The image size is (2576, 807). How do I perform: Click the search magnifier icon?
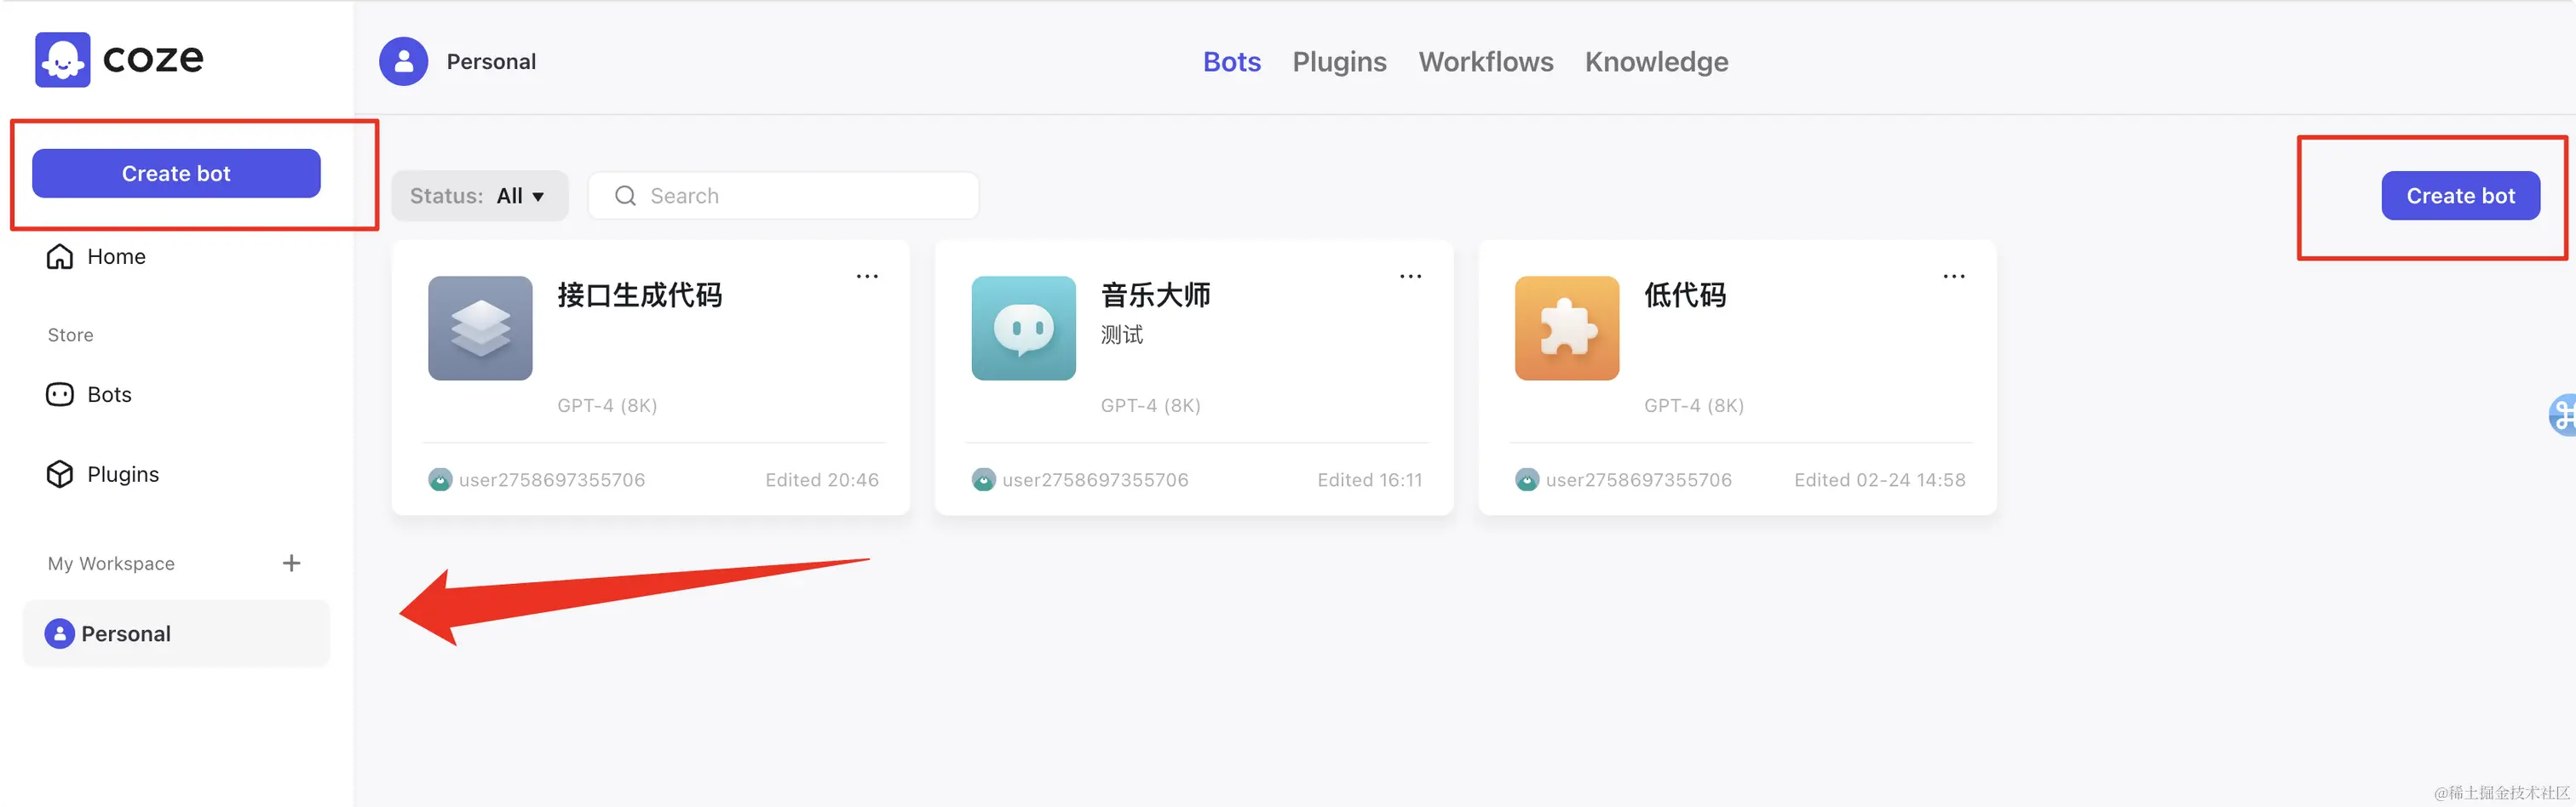pyautogui.click(x=625, y=196)
